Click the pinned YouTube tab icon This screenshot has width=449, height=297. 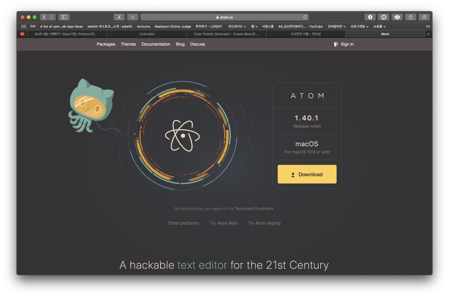22,34
